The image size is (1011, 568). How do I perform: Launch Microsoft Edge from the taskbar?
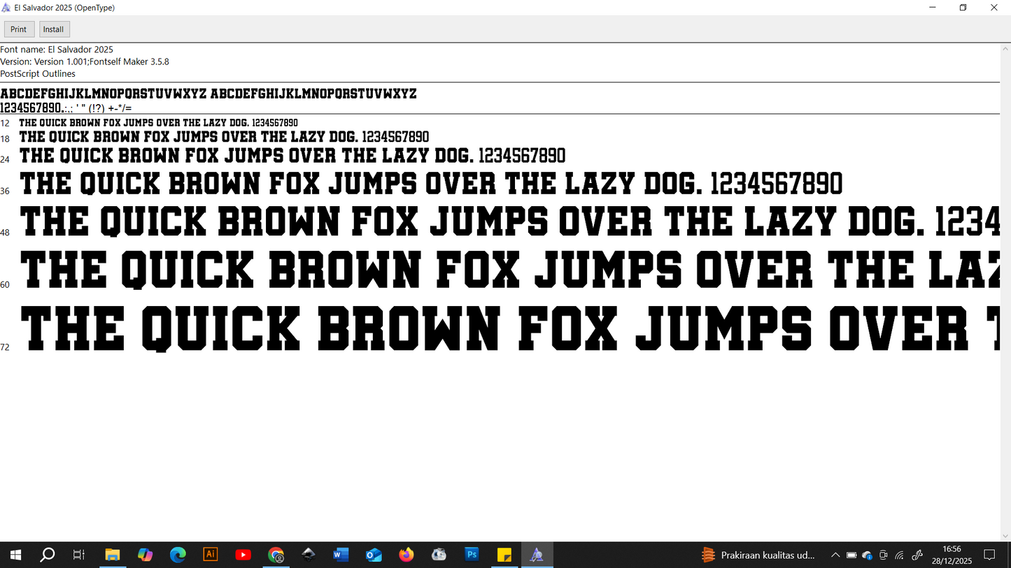[x=178, y=555]
